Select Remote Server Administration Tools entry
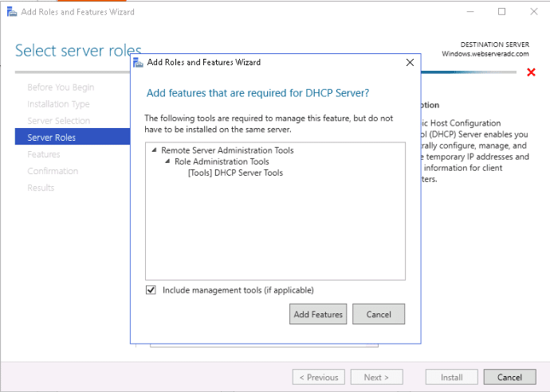550x392 pixels. point(227,150)
